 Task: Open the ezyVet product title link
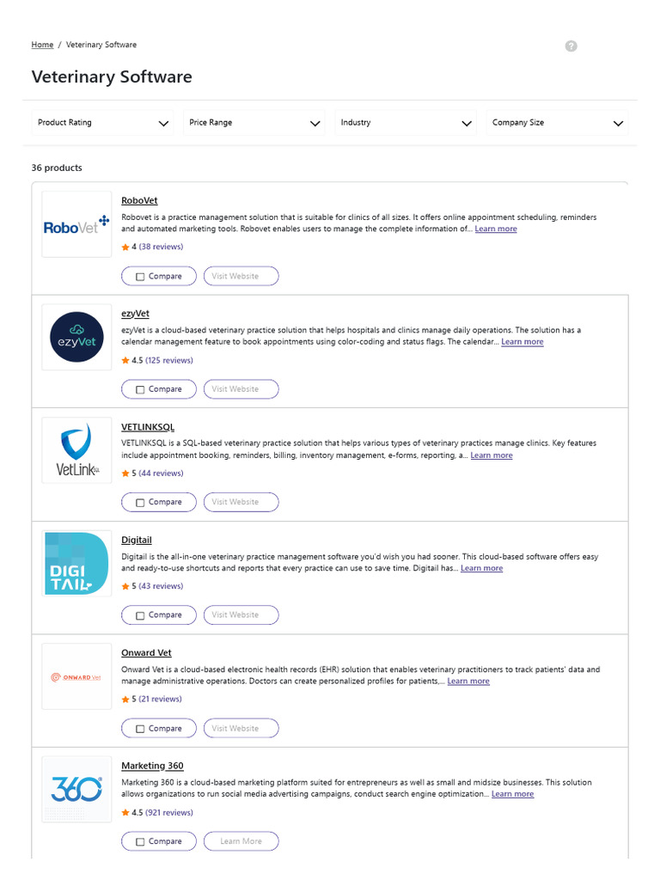[x=135, y=313]
